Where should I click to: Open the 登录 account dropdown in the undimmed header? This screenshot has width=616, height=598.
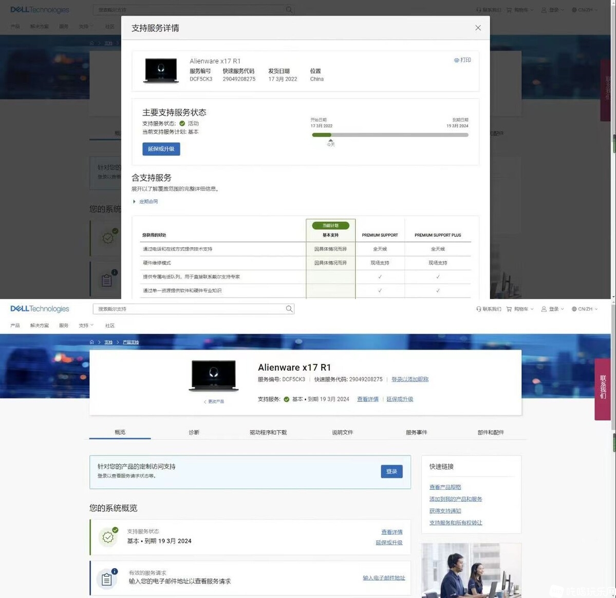tap(552, 309)
